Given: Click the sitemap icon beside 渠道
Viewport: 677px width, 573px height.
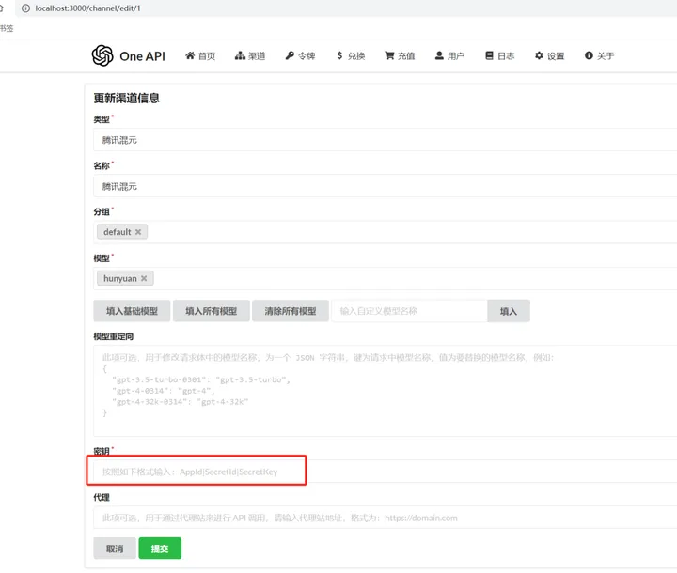Looking at the screenshot, I should coord(240,55).
